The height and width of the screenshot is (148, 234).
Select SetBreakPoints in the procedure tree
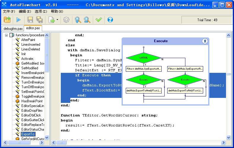click(x=33, y=92)
